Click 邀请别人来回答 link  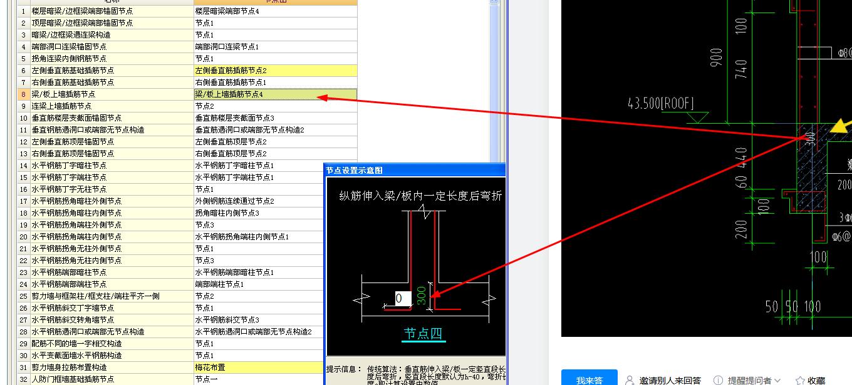(663, 380)
